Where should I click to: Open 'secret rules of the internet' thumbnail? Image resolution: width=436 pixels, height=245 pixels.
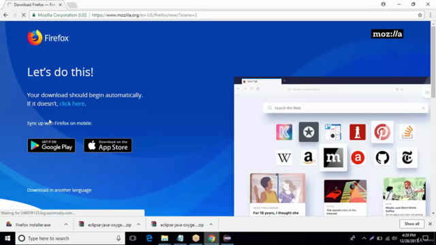point(345,191)
